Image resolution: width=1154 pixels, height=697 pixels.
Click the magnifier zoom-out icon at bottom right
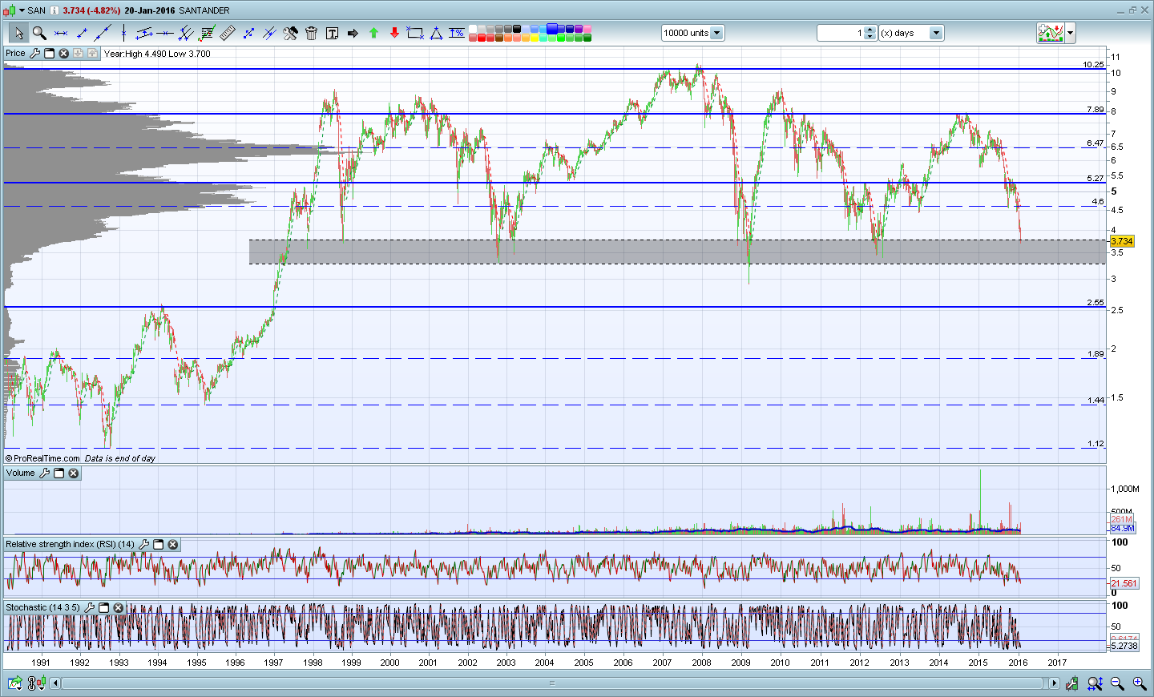(x=1116, y=683)
